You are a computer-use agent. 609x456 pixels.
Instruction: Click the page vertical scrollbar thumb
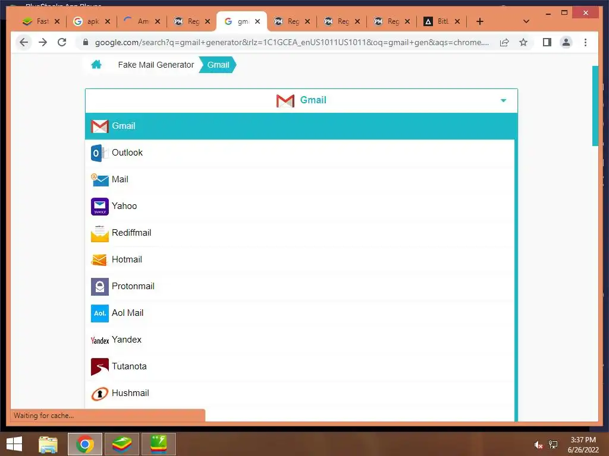point(595,106)
